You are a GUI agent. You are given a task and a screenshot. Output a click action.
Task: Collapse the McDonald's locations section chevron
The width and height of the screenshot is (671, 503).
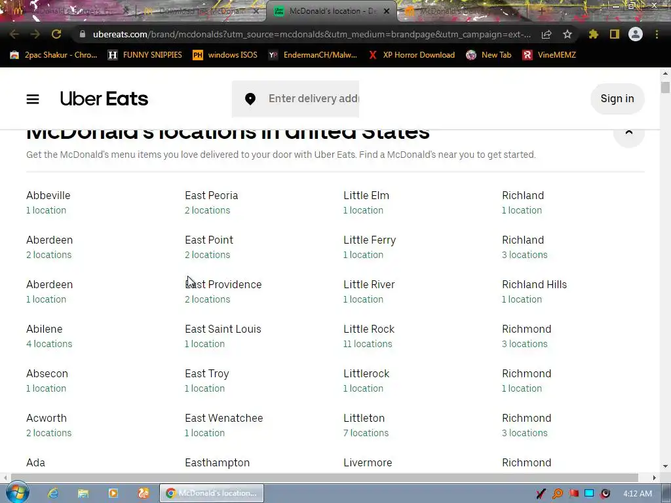click(628, 133)
